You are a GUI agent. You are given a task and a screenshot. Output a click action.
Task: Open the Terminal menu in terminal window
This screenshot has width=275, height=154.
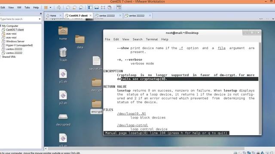coord(152,39)
